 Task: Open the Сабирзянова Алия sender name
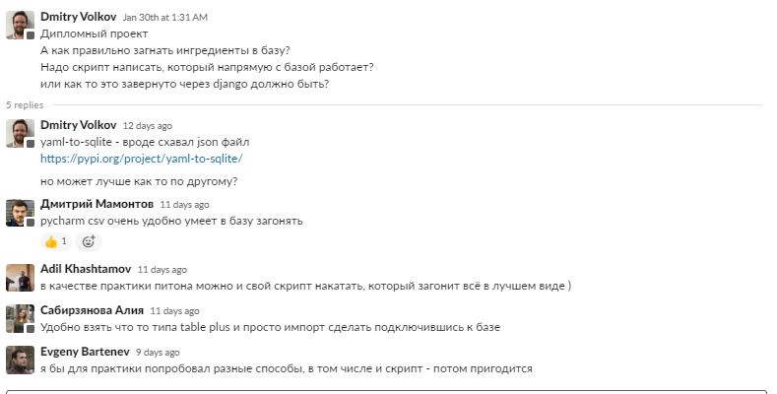point(92,310)
